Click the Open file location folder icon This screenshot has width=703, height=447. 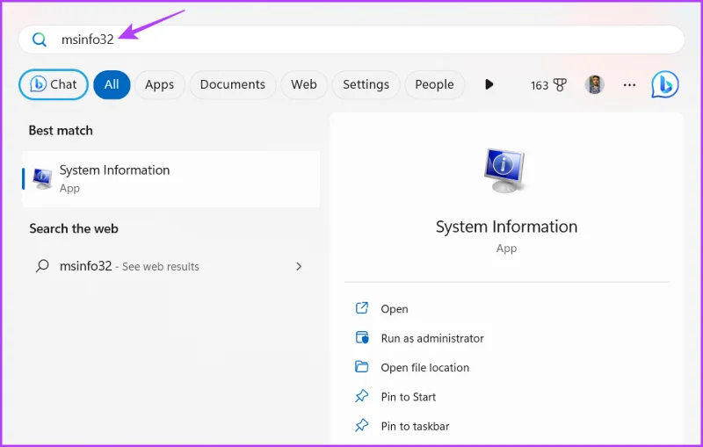(x=362, y=367)
